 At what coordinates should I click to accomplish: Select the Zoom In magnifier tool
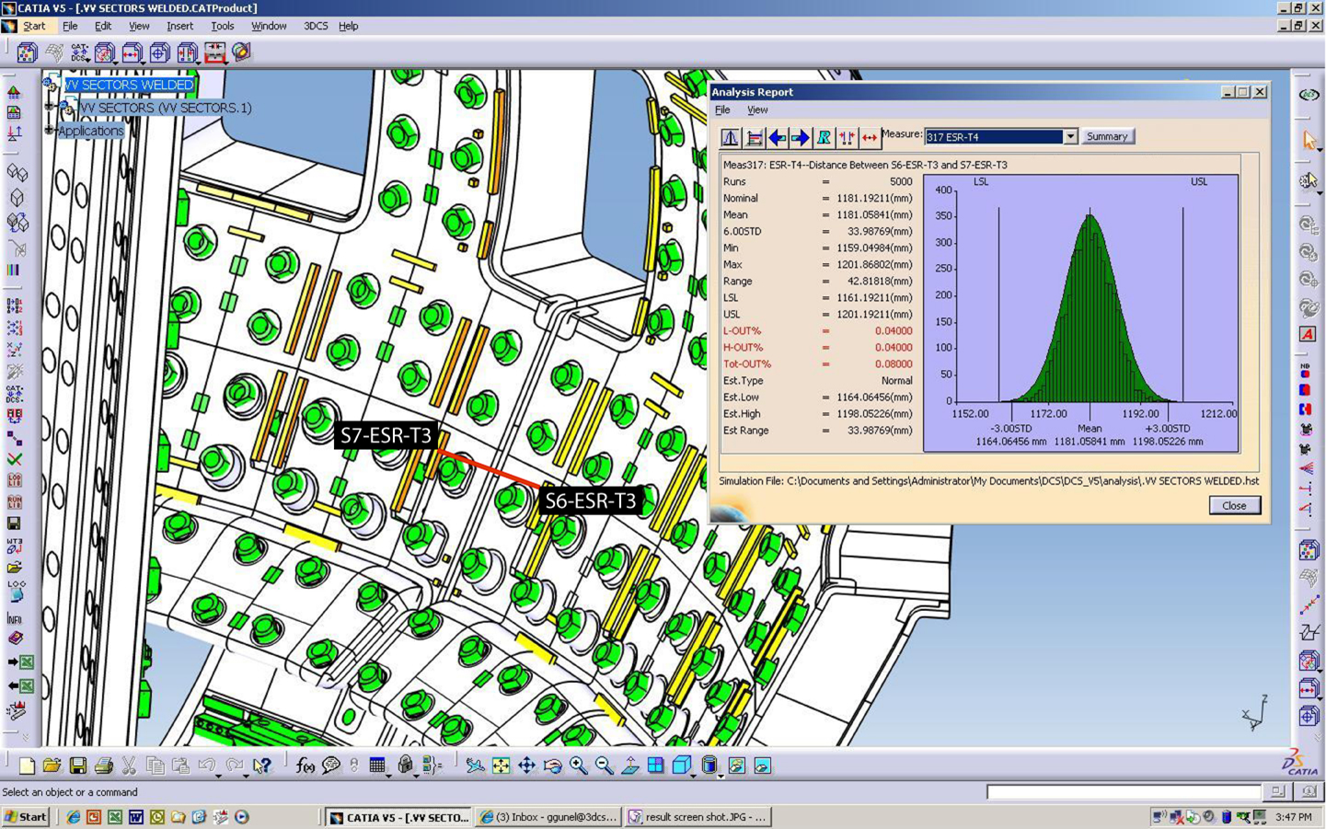click(x=577, y=765)
